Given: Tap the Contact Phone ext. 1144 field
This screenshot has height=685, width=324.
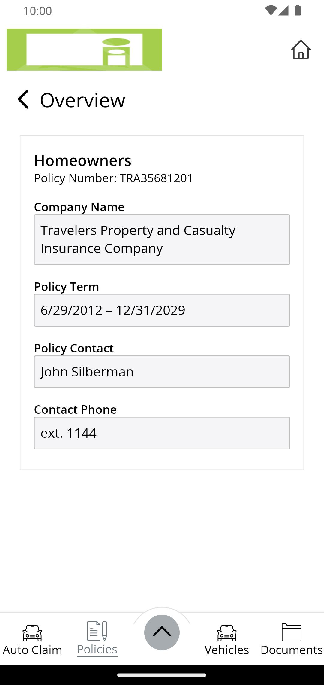Looking at the screenshot, I should point(162,433).
